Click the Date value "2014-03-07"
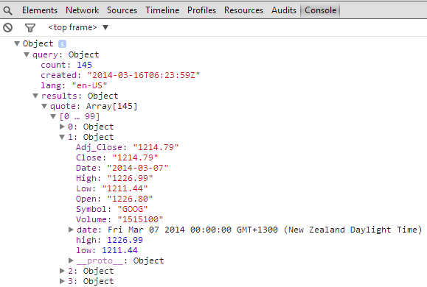This screenshot has width=427, height=287. click(138, 168)
